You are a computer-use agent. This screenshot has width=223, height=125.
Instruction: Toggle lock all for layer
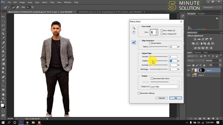click(204, 65)
